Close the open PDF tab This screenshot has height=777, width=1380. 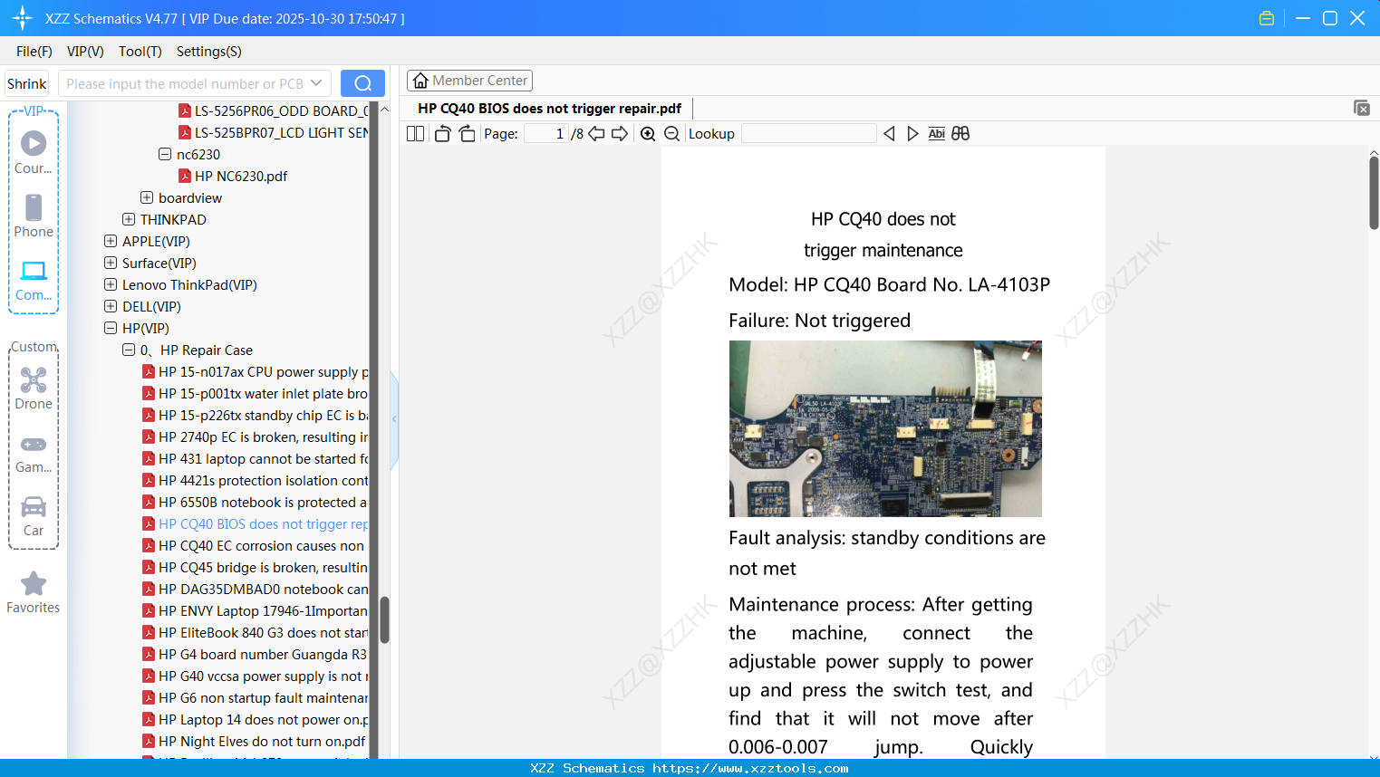pyautogui.click(x=1361, y=108)
